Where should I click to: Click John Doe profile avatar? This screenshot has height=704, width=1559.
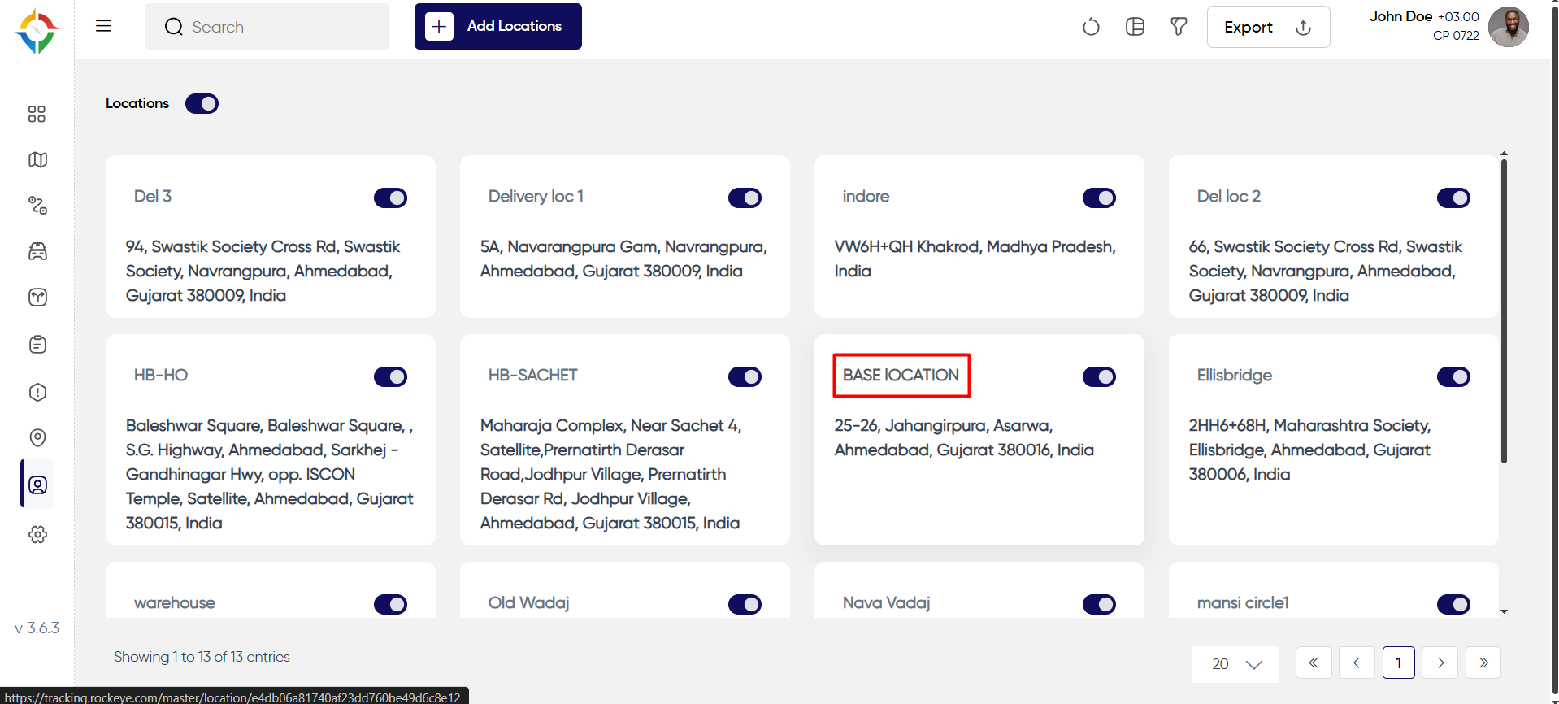(x=1508, y=27)
